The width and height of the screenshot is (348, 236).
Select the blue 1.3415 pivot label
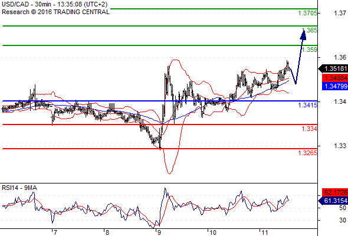[x=308, y=105]
